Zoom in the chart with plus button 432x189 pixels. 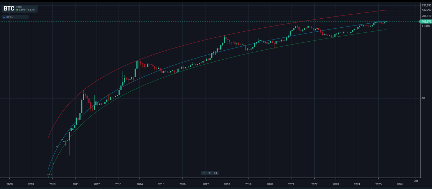(210, 173)
